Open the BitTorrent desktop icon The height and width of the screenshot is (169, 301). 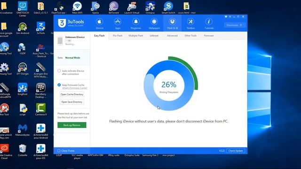coord(114,8)
